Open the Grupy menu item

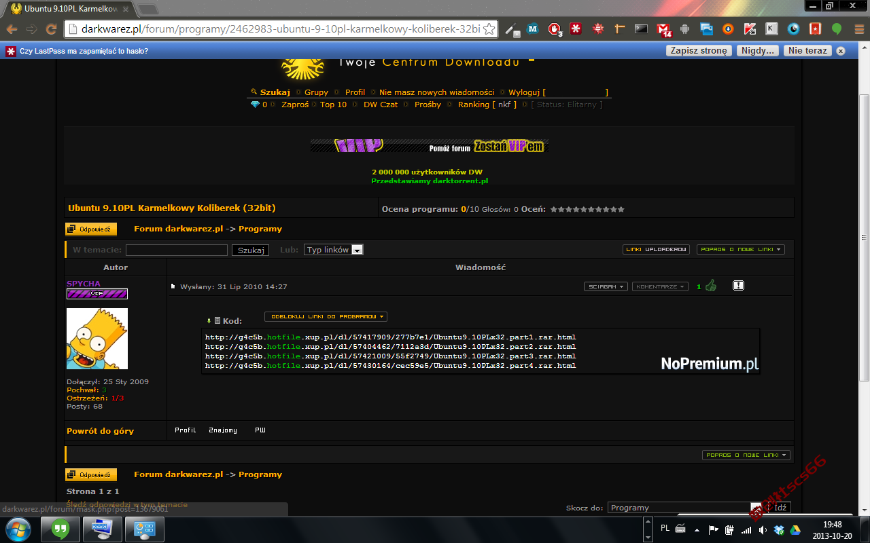click(x=316, y=92)
